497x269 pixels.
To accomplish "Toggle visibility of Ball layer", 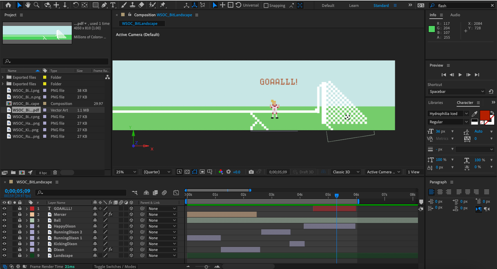I will point(4,220).
